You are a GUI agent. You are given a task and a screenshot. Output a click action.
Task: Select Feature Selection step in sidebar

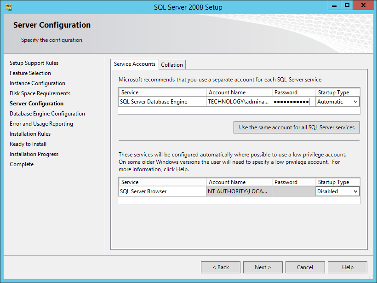coord(30,73)
